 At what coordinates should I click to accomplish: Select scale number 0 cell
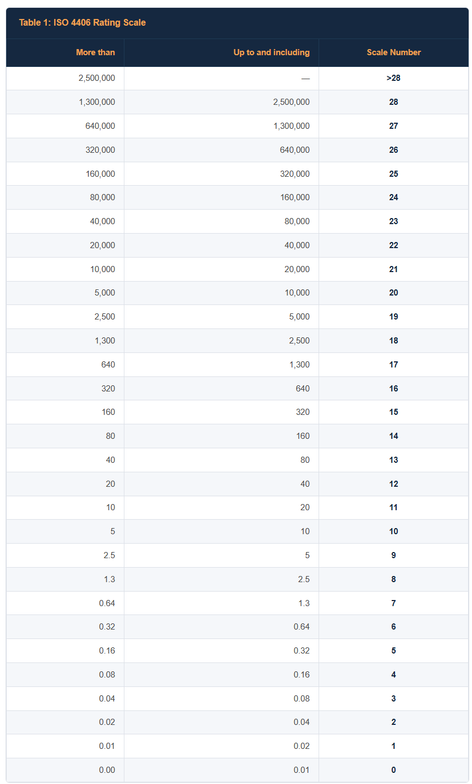[x=393, y=770]
